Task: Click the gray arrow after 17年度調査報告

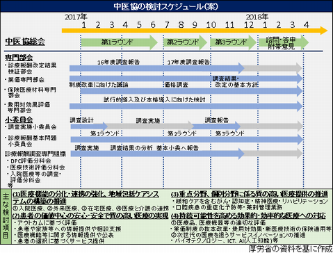Action: point(273,68)
